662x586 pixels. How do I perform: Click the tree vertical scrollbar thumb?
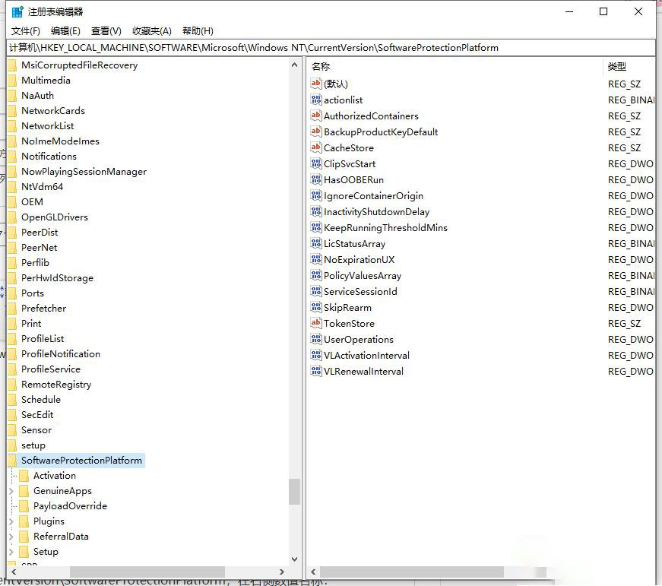[295, 491]
